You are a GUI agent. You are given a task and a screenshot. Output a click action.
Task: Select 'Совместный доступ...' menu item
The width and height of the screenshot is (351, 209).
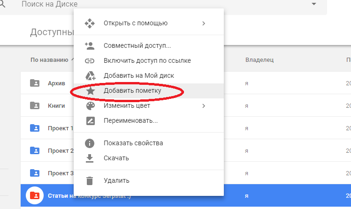149,46
